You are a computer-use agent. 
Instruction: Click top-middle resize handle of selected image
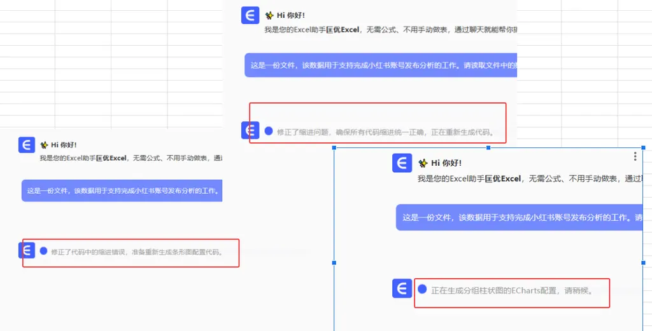click(x=488, y=147)
